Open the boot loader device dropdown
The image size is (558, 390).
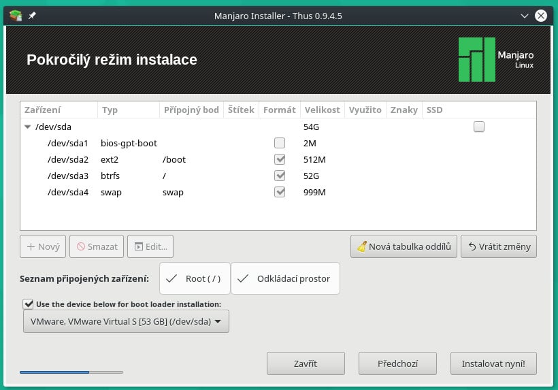(x=126, y=321)
